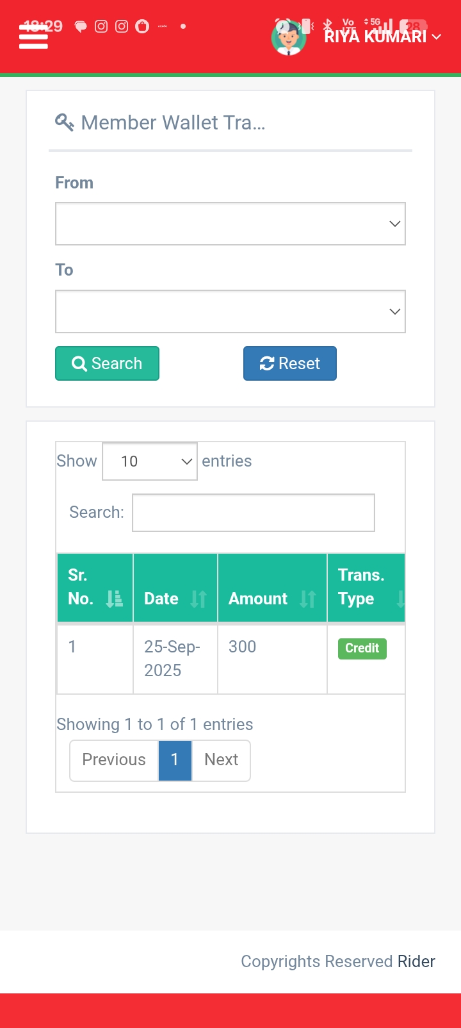Go to the Previous page
Image resolution: width=461 pixels, height=1028 pixels.
pyautogui.click(x=114, y=760)
